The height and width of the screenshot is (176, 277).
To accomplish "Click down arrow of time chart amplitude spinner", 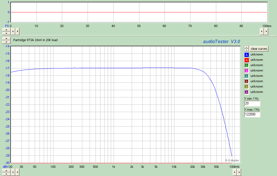I will (6, 33).
